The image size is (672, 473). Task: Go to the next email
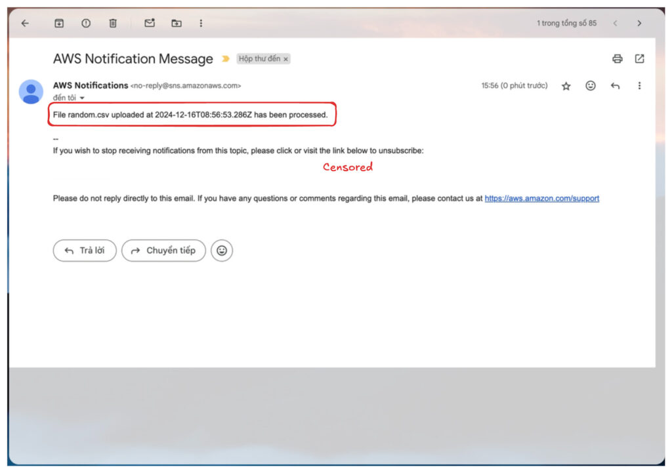639,23
